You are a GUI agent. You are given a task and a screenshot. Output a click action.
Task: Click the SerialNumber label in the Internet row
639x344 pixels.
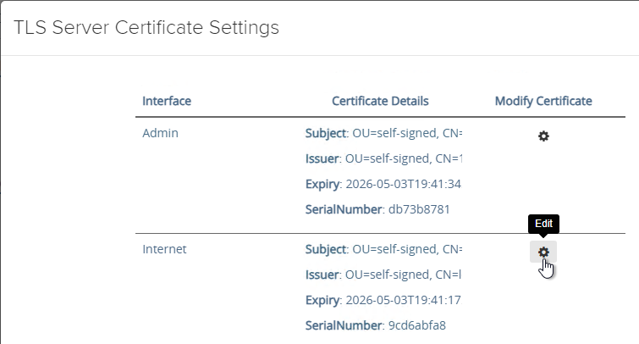[343, 325]
